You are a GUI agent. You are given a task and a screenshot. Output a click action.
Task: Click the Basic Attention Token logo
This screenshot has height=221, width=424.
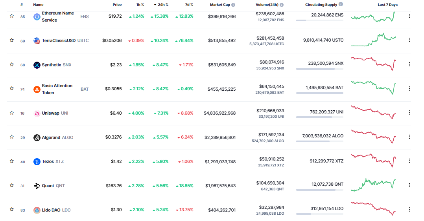pyautogui.click(x=37, y=89)
